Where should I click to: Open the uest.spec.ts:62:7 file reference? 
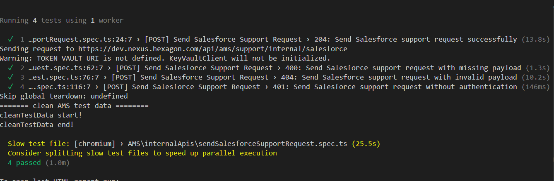pyautogui.click(x=68, y=68)
